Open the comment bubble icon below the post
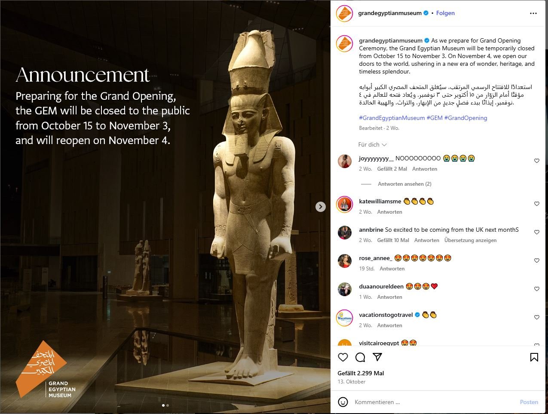Screen dimensions: 548x414 pyautogui.click(x=360, y=357)
